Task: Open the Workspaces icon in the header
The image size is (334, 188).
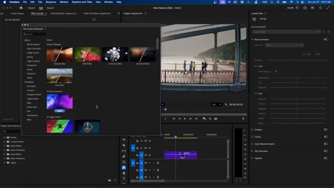Action: pos(297,8)
